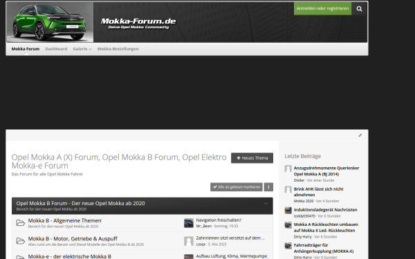415x259 pixels.
Task: Click the folder icon for Mokka B - Motor, Getriebe & Auspuff
Action: [x=20, y=241]
